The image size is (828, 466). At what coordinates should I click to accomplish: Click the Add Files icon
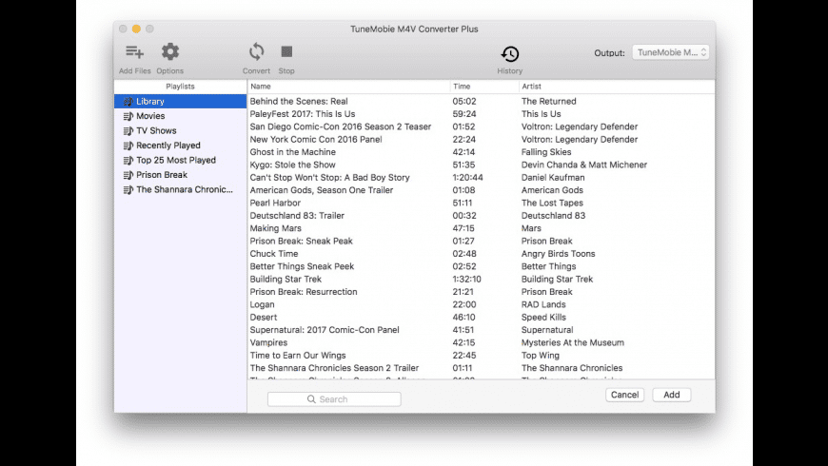click(x=134, y=52)
